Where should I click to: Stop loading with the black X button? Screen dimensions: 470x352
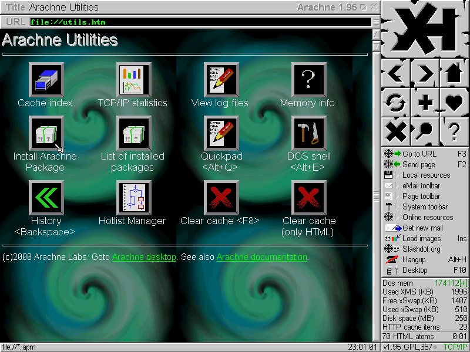click(395, 131)
